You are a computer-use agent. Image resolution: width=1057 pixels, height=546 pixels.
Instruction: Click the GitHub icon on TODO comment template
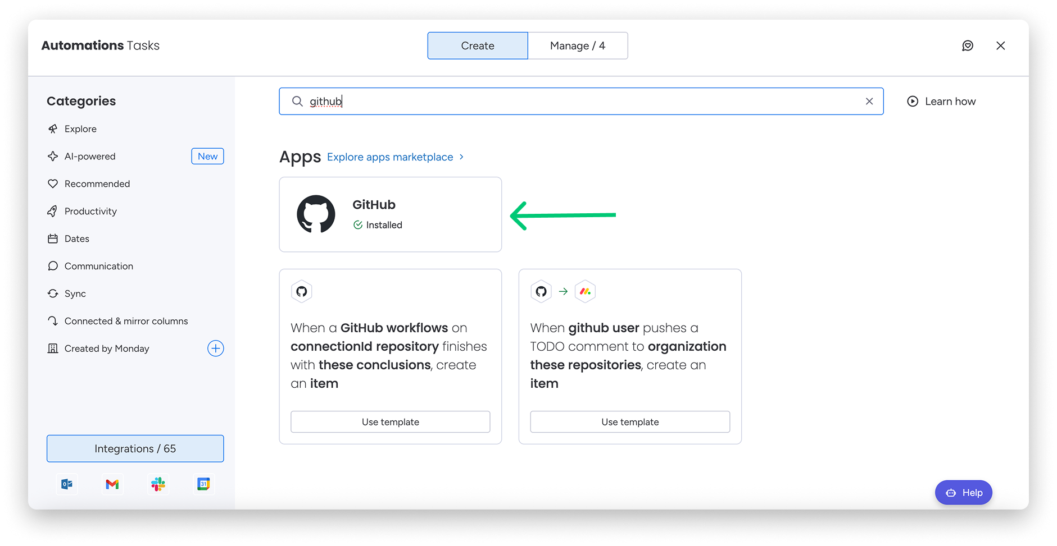click(x=541, y=291)
